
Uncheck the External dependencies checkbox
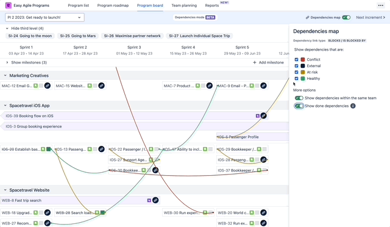[x=296, y=66]
